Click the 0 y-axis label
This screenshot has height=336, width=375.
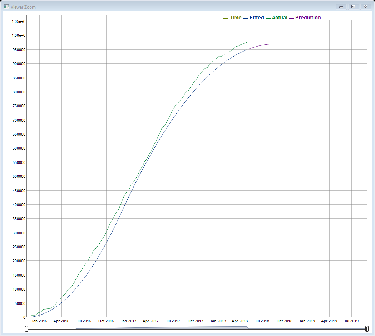coord(24,318)
